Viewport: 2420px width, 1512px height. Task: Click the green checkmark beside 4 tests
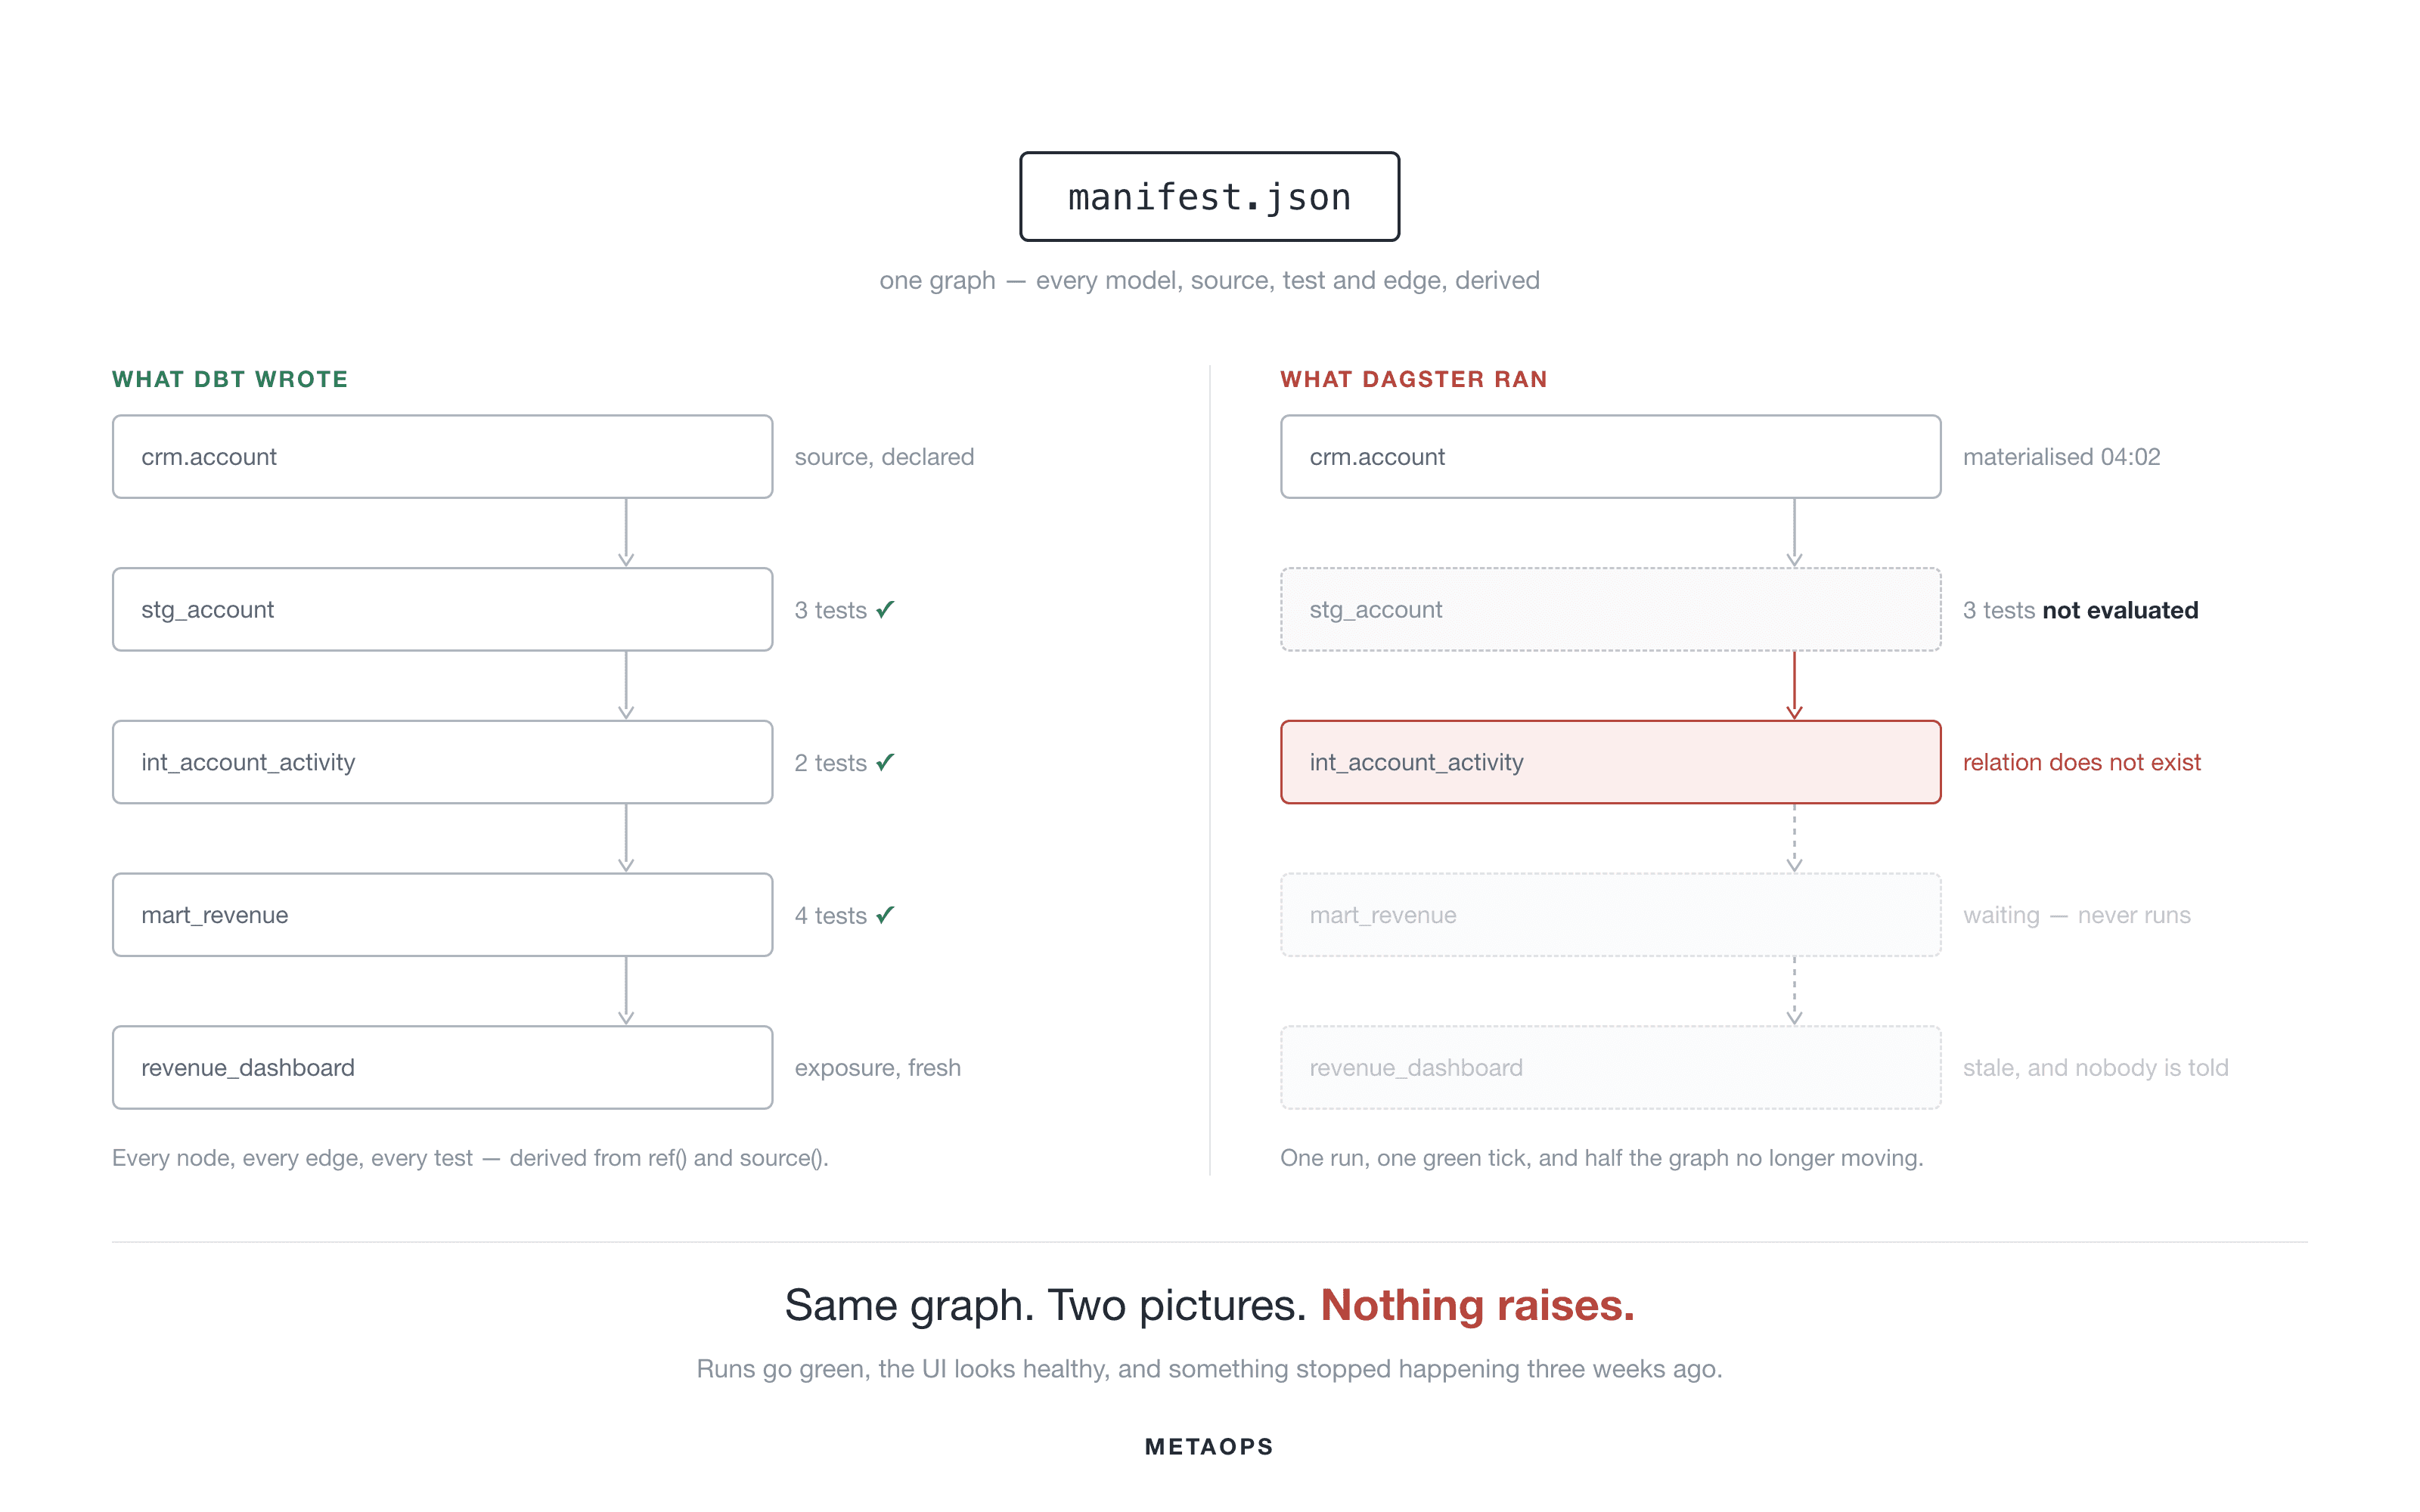tap(885, 915)
